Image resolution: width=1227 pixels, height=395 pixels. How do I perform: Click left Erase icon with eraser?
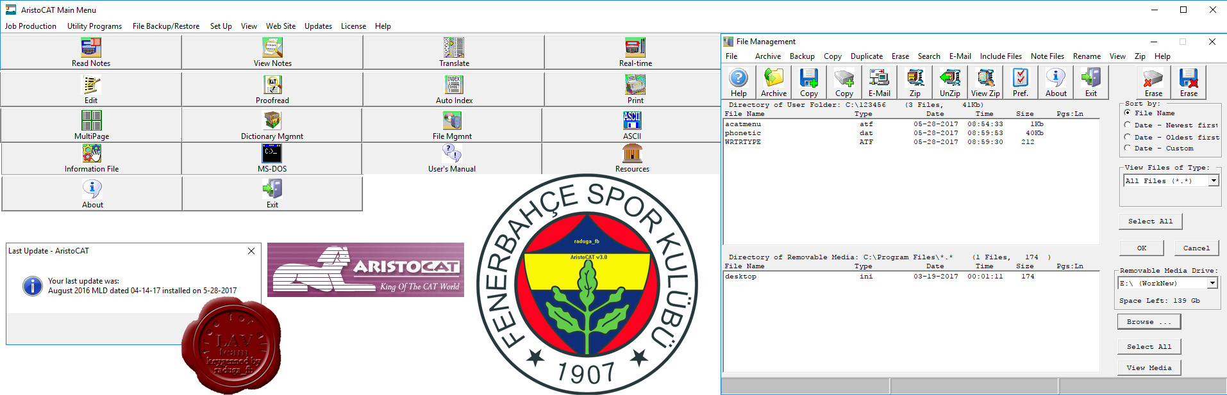tap(1153, 83)
